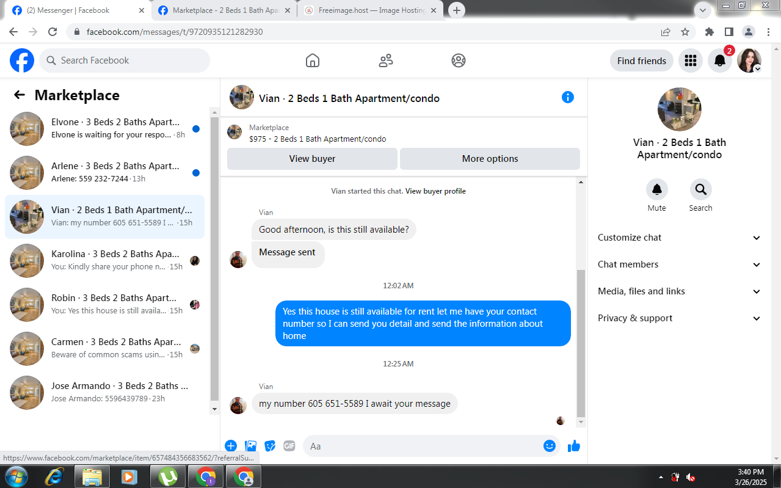Image resolution: width=781 pixels, height=488 pixels.
Task: Open the Carmen 3 Beds conversation
Action: [x=104, y=349]
